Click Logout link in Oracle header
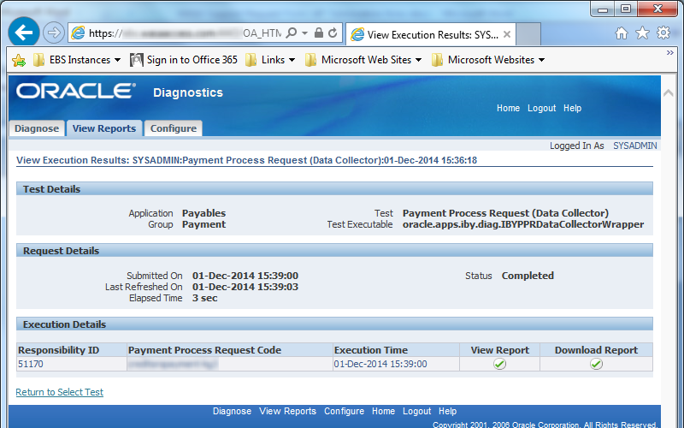This screenshot has width=684, height=428. tap(542, 109)
